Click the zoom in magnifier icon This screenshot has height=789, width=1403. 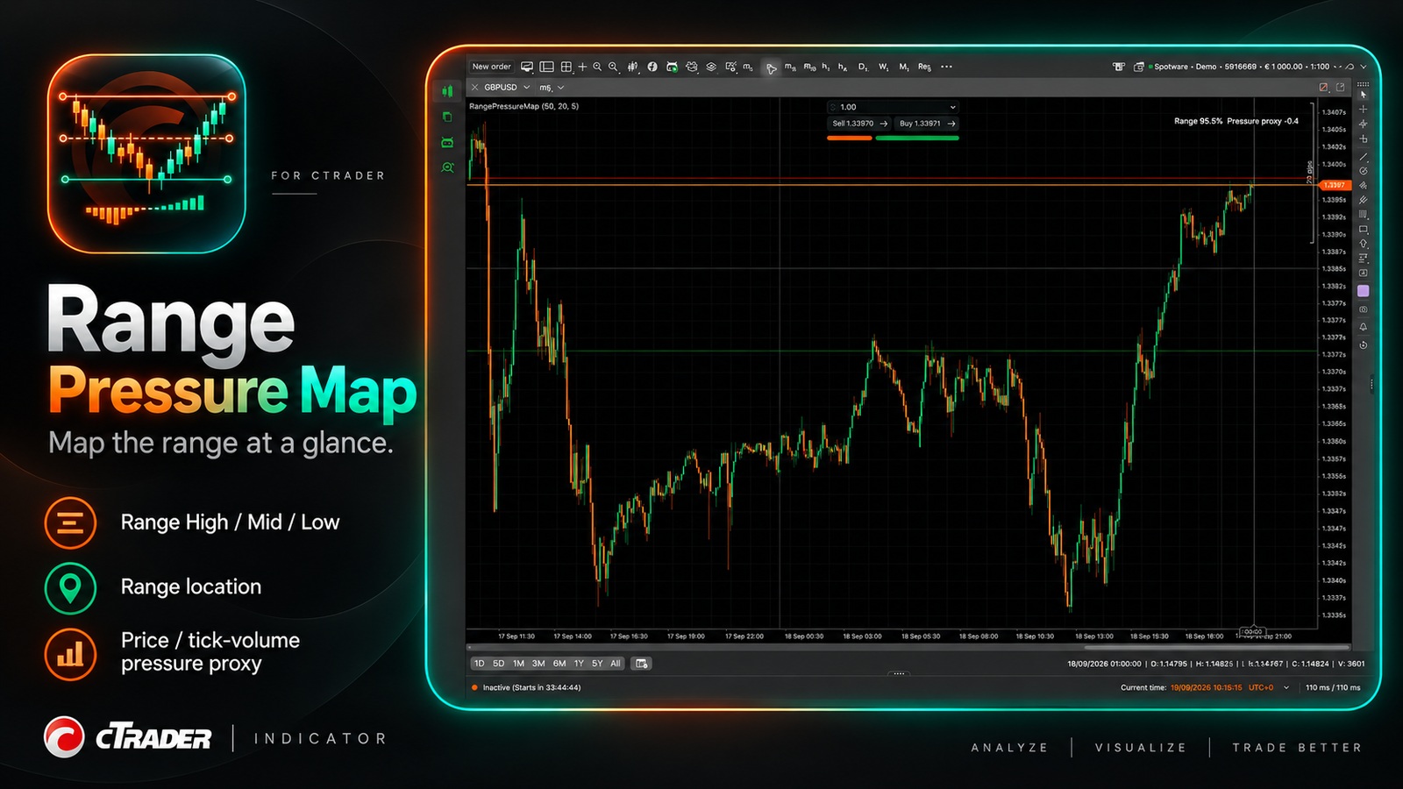pos(597,67)
